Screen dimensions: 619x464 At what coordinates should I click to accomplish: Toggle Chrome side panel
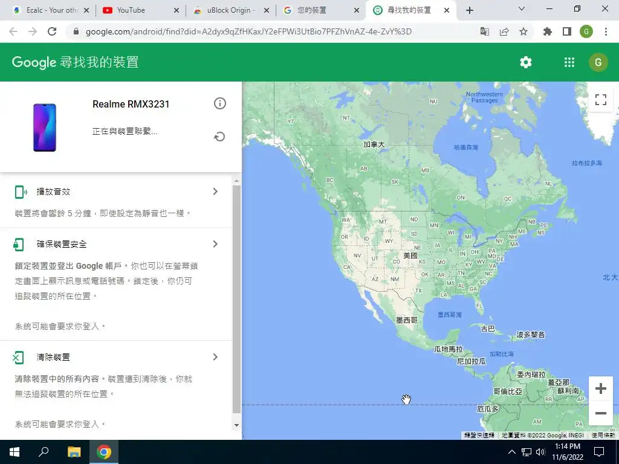567,31
